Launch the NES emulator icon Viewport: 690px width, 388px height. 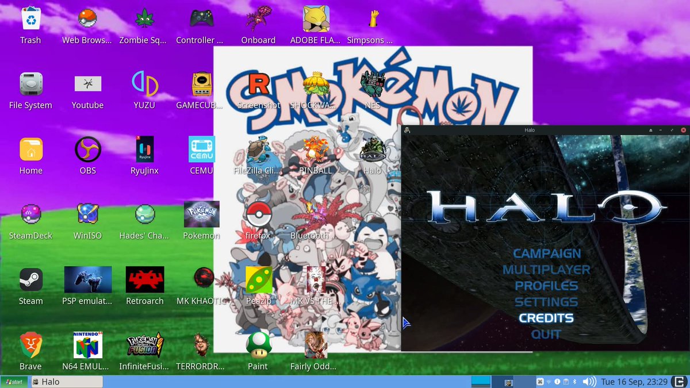pyautogui.click(x=373, y=84)
